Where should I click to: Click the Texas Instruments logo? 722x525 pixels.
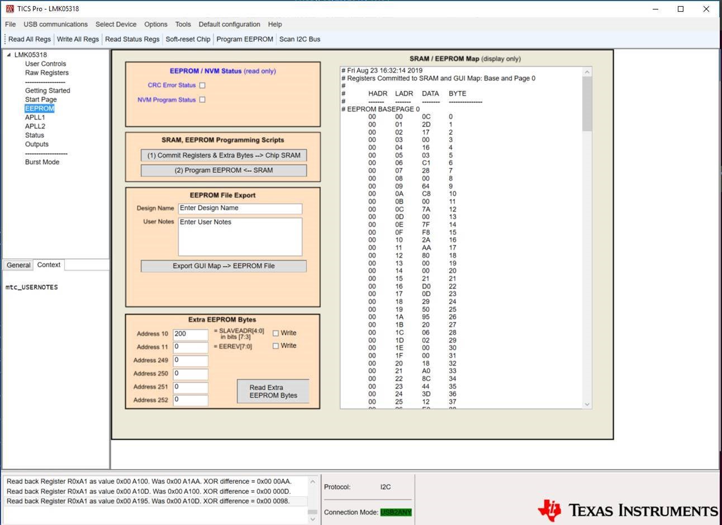coord(628,509)
